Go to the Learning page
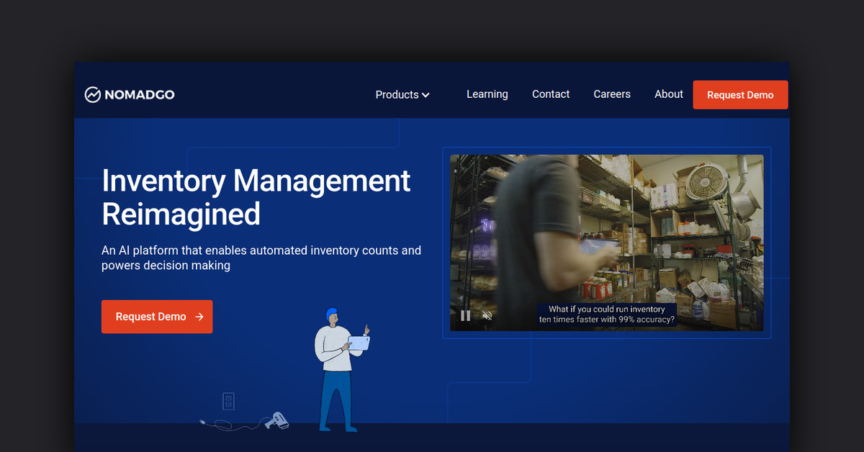This screenshot has height=452, width=864. (x=487, y=94)
